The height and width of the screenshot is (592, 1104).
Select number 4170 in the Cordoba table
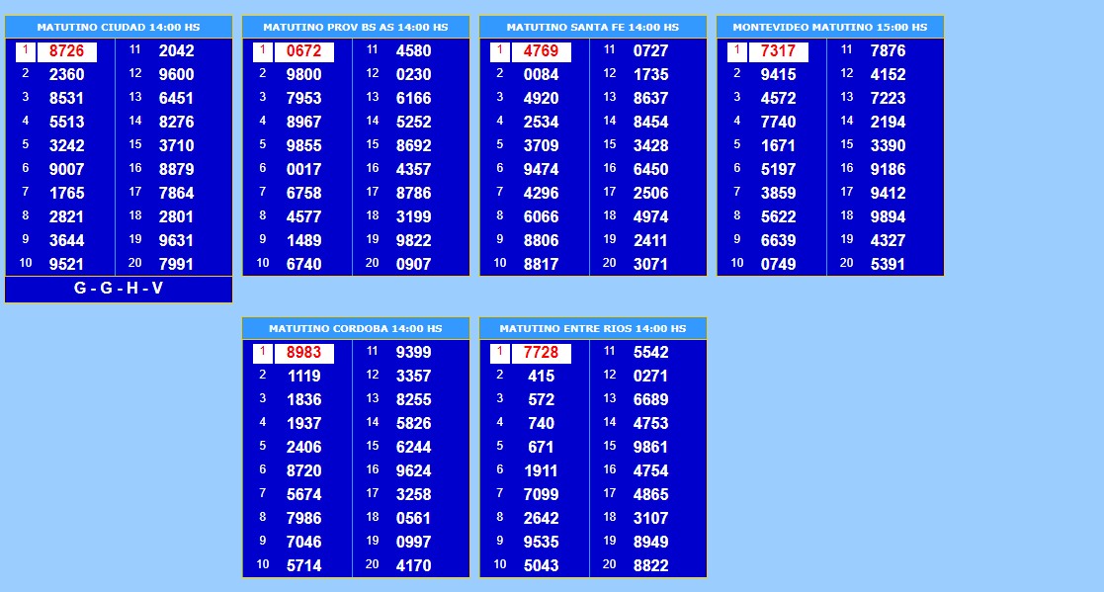(x=413, y=566)
